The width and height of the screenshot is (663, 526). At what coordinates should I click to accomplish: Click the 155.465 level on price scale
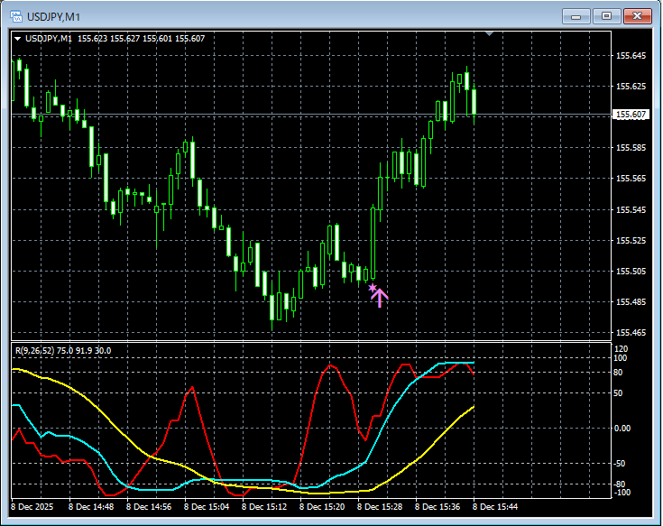[x=631, y=333]
